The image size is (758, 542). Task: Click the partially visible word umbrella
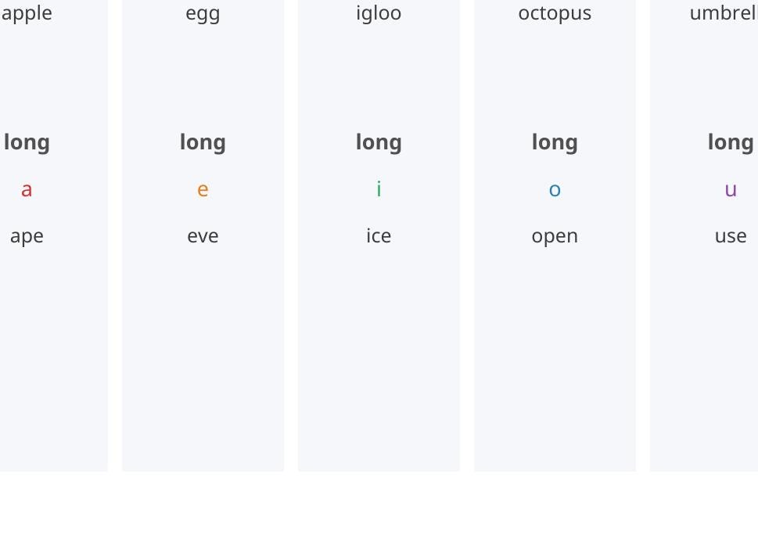click(724, 13)
